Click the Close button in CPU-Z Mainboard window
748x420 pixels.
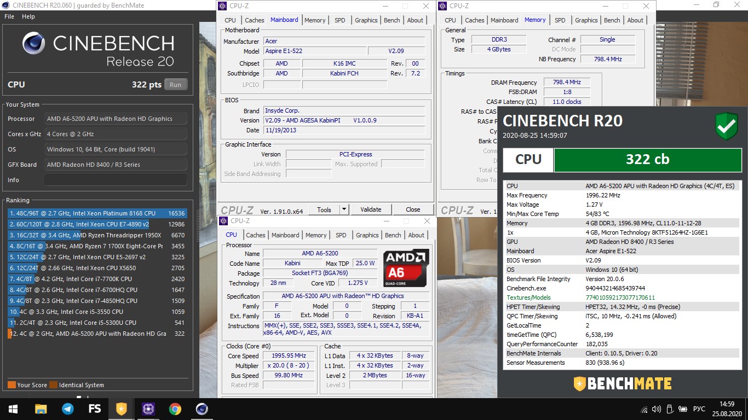point(413,209)
